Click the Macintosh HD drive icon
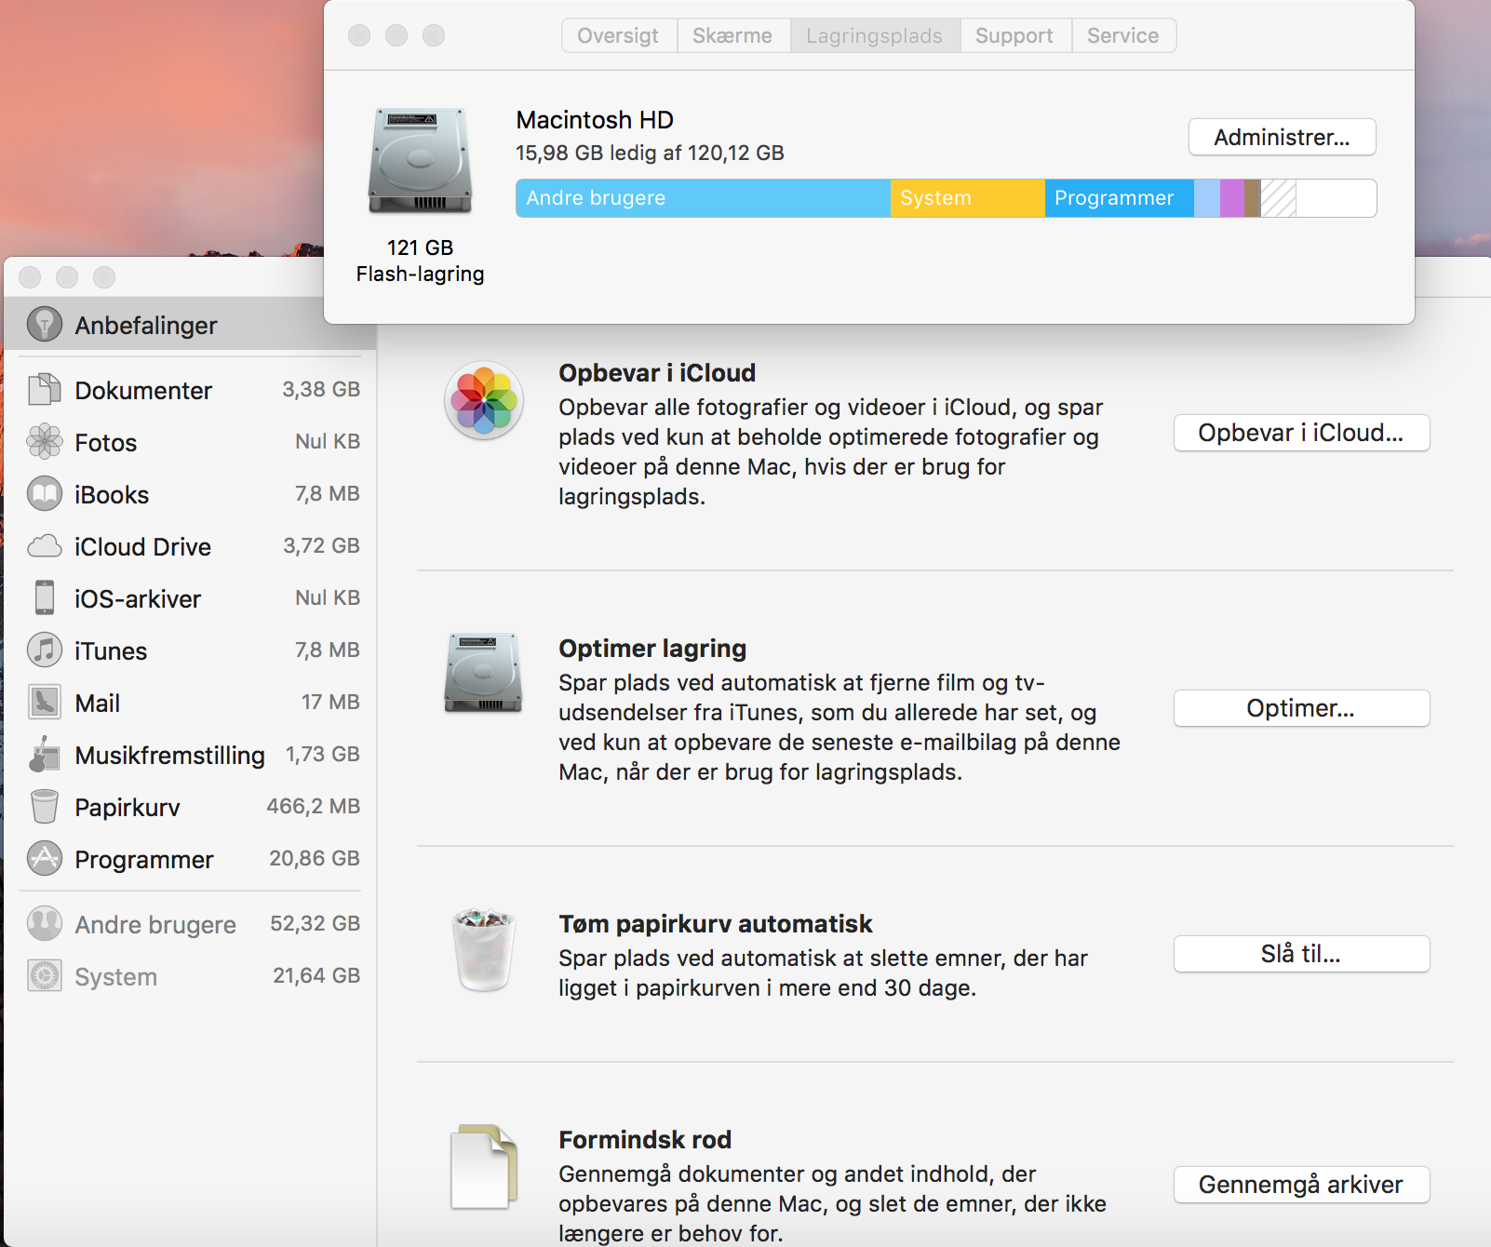This screenshot has height=1247, width=1491. pos(420,161)
